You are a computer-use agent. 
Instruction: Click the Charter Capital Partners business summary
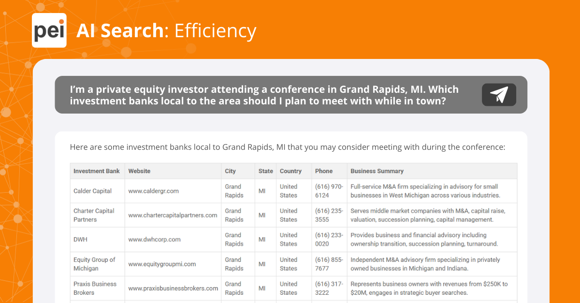tap(428, 215)
